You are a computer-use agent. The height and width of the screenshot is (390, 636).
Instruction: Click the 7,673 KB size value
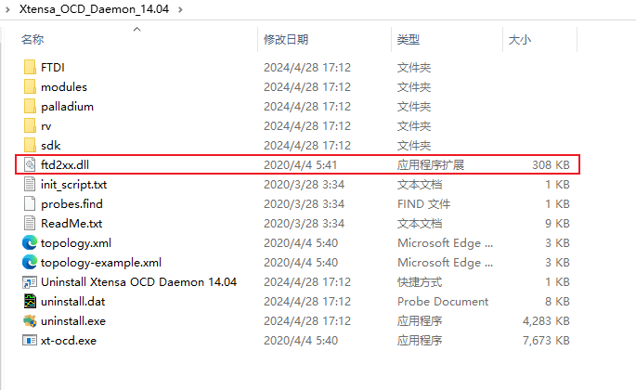pos(546,341)
